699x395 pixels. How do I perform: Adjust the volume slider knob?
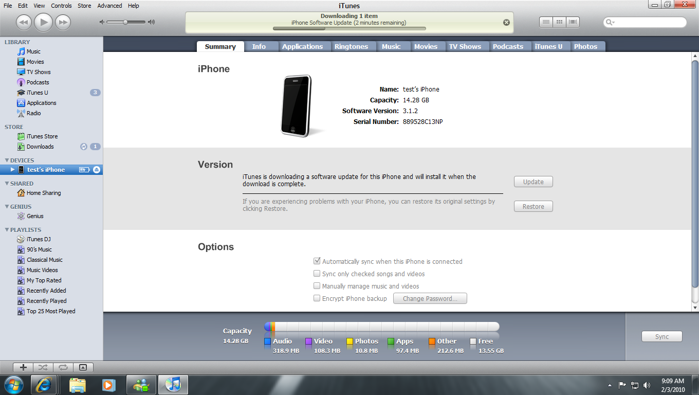click(x=125, y=22)
